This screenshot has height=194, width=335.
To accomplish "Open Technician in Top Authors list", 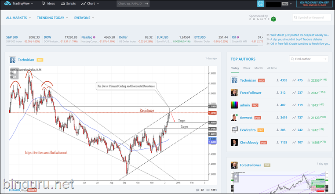I will 248,80.
